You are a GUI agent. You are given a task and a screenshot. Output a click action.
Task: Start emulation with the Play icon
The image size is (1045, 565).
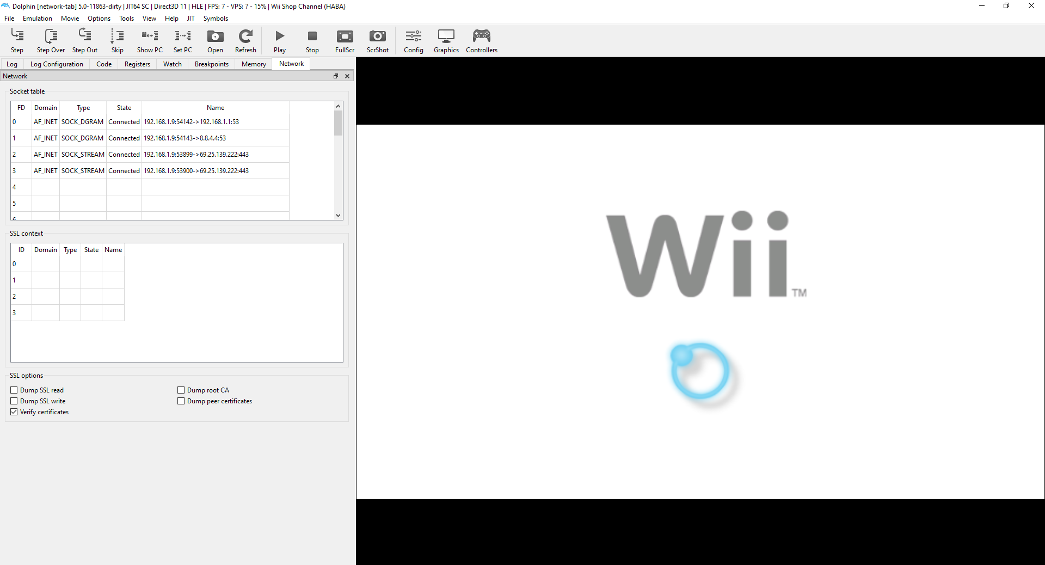[x=280, y=41]
